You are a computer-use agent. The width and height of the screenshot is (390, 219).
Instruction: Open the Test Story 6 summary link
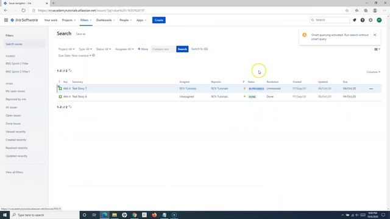[79, 97]
